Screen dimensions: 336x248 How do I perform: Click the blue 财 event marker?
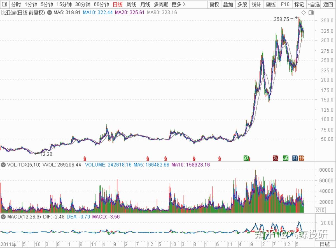click(x=295, y=158)
